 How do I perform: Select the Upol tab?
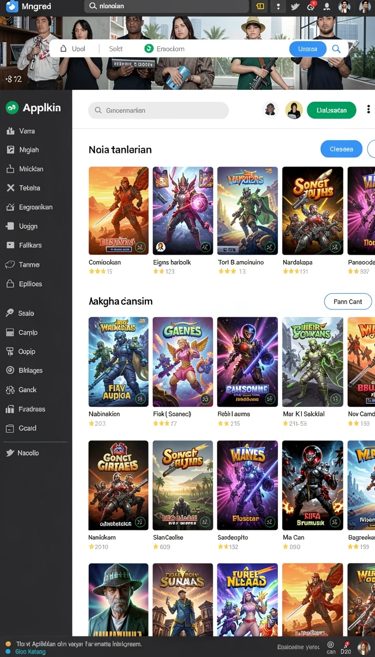[72, 49]
